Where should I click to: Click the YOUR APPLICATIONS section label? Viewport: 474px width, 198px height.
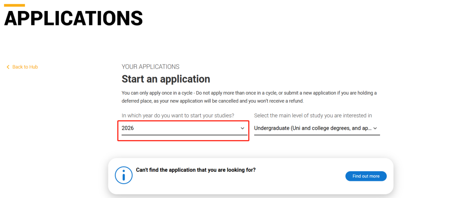tap(150, 67)
